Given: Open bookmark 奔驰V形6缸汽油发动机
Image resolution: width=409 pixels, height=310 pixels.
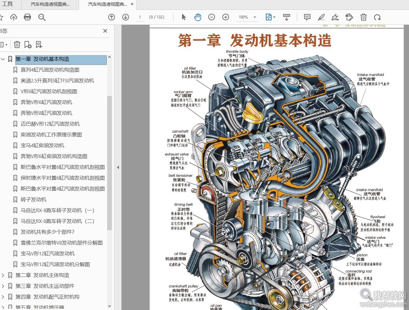Looking at the screenshot, I should [x=47, y=102].
